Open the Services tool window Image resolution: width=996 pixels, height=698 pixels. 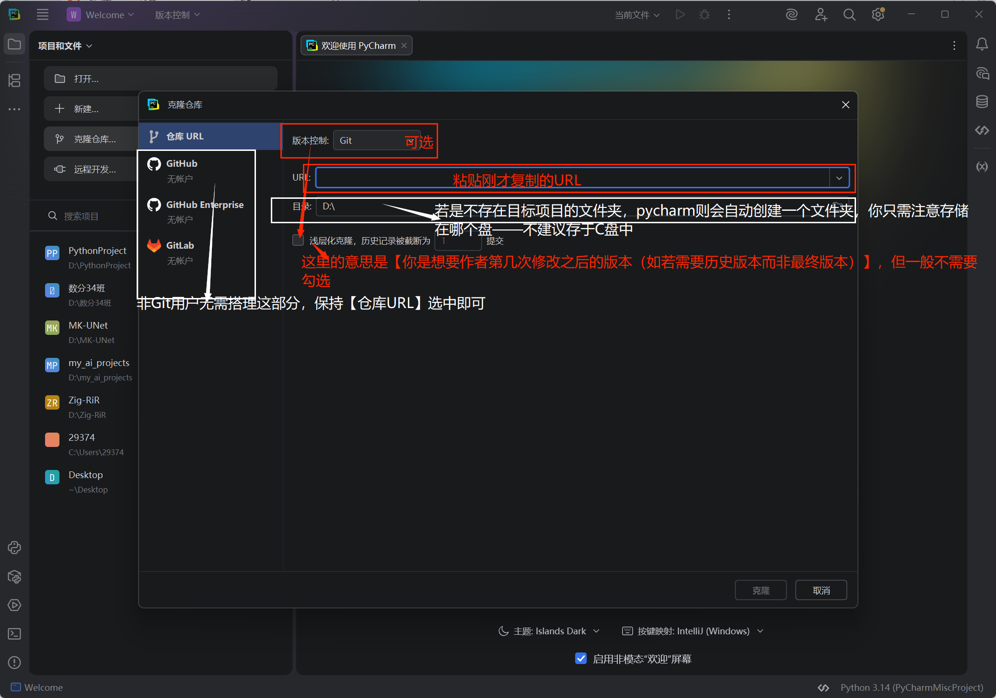tap(14, 605)
